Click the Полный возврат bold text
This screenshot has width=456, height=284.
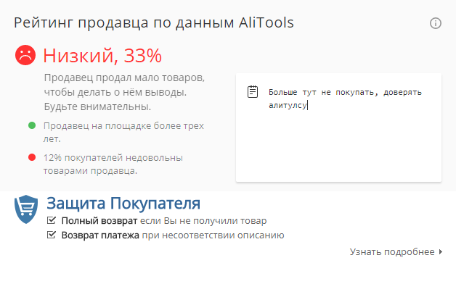[99, 221]
